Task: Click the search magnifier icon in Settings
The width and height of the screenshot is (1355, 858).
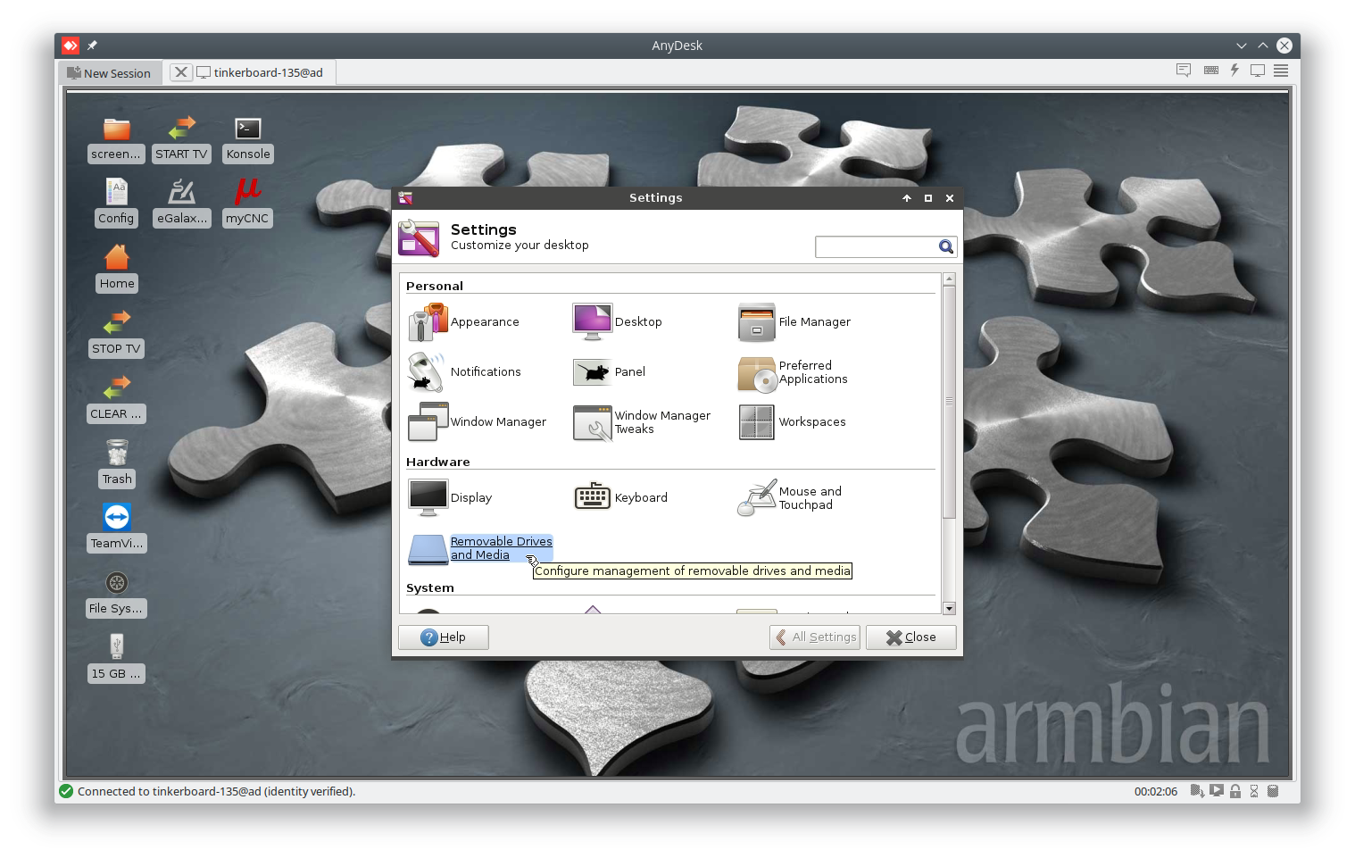Action: [x=946, y=247]
